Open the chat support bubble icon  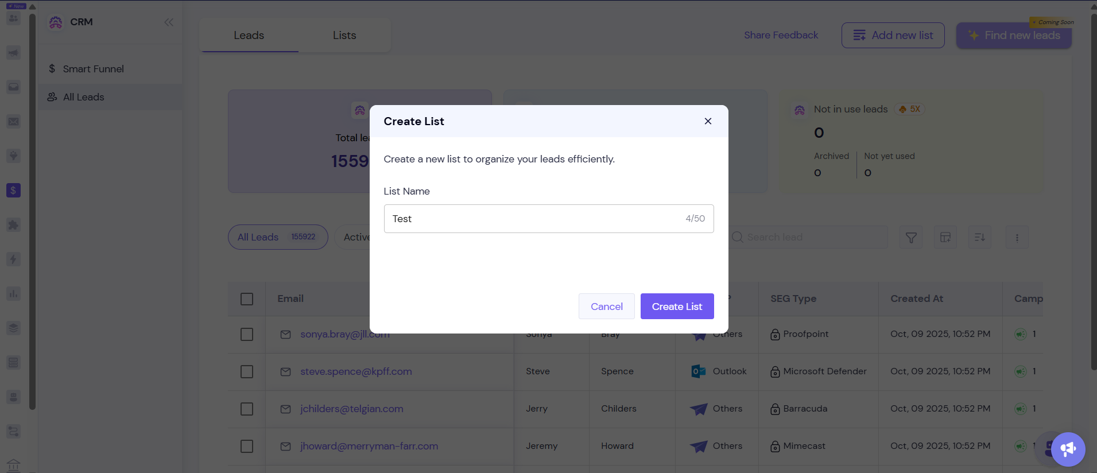pos(1068,449)
